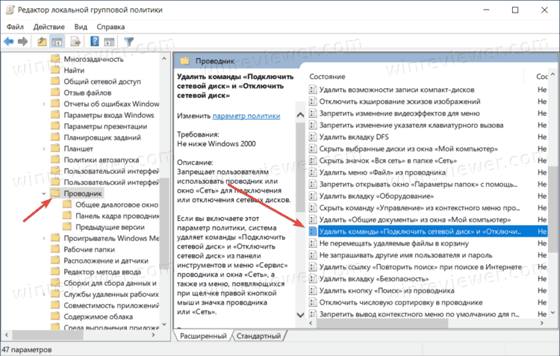Open the «Вид» menu

tap(81, 27)
